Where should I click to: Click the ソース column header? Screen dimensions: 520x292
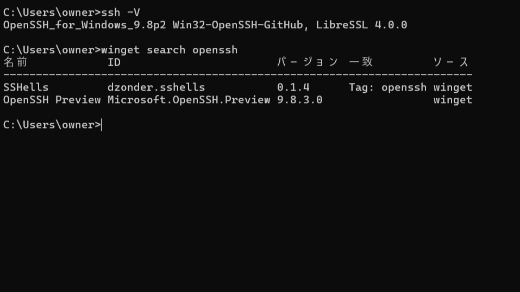pyautogui.click(x=451, y=62)
